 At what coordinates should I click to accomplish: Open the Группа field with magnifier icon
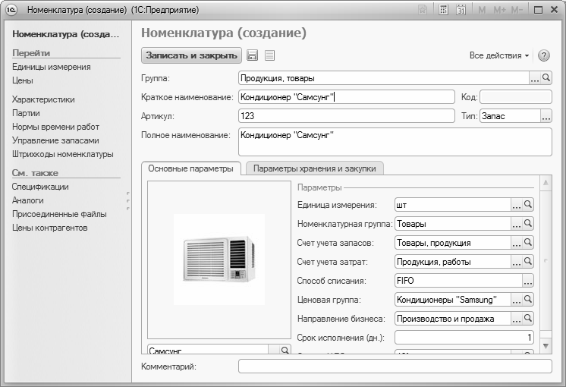(546, 77)
